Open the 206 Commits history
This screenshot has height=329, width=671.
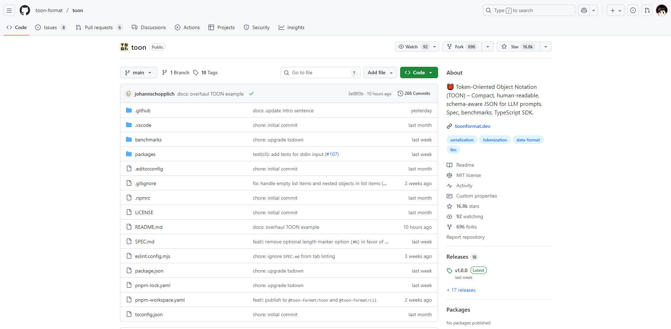[414, 93]
